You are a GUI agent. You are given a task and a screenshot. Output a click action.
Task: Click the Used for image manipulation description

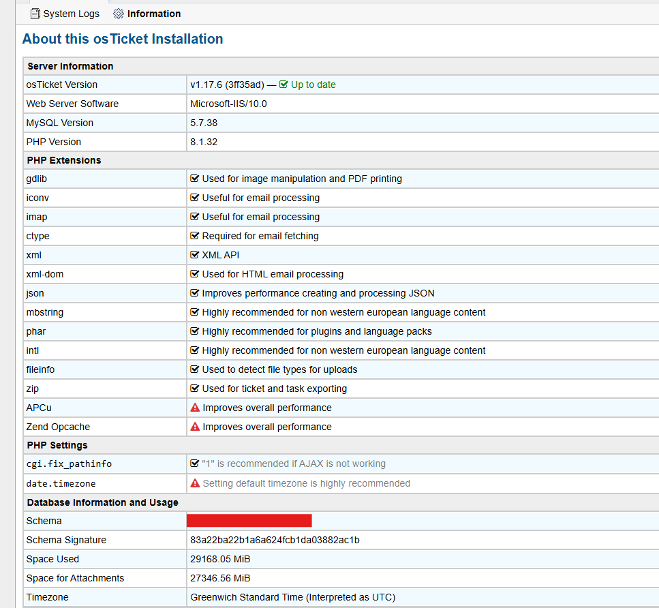click(302, 179)
